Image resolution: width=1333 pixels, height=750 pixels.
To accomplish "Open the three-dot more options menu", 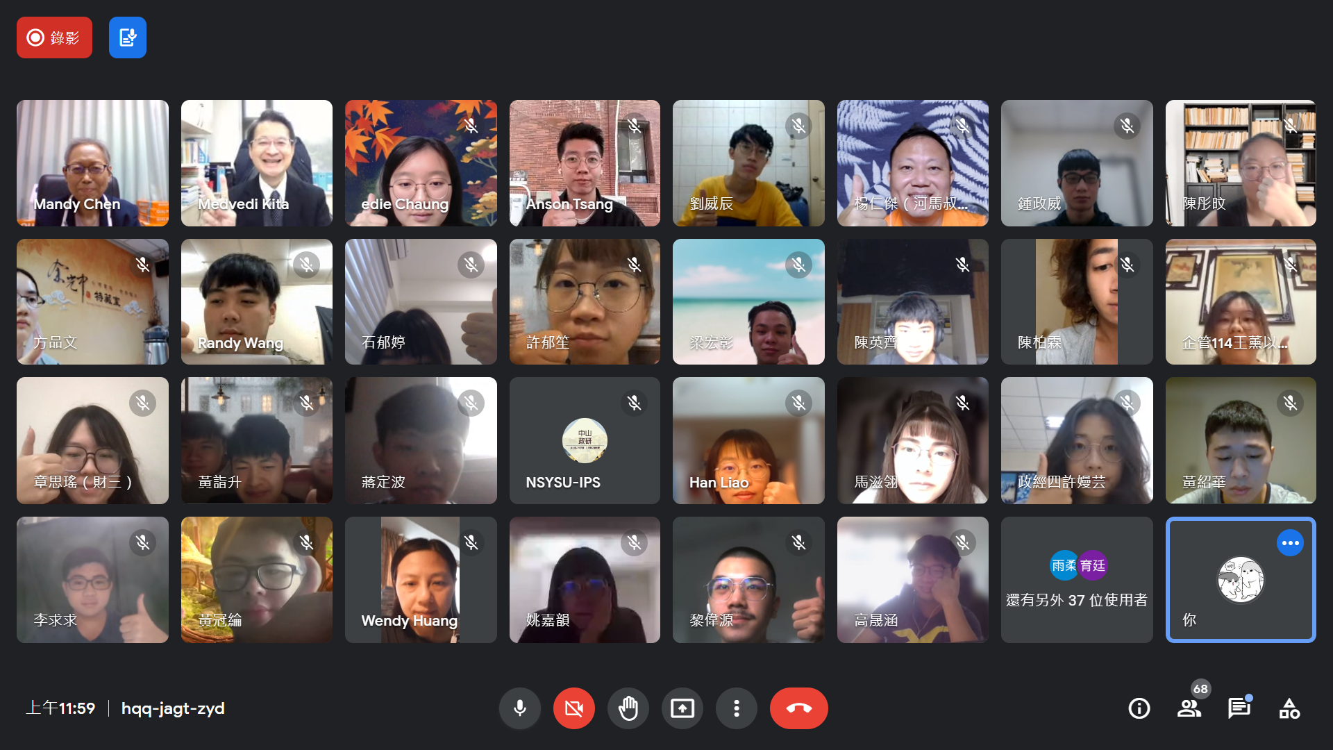I will click(x=736, y=708).
